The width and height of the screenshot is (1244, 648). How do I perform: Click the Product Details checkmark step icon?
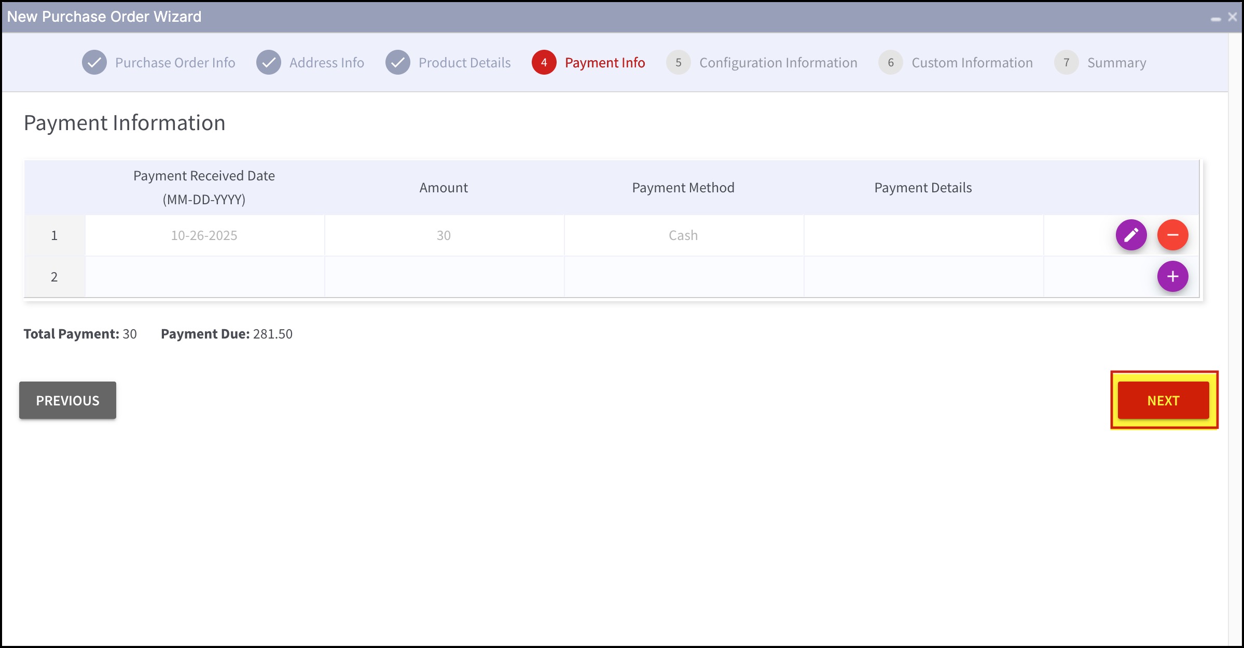(x=398, y=63)
